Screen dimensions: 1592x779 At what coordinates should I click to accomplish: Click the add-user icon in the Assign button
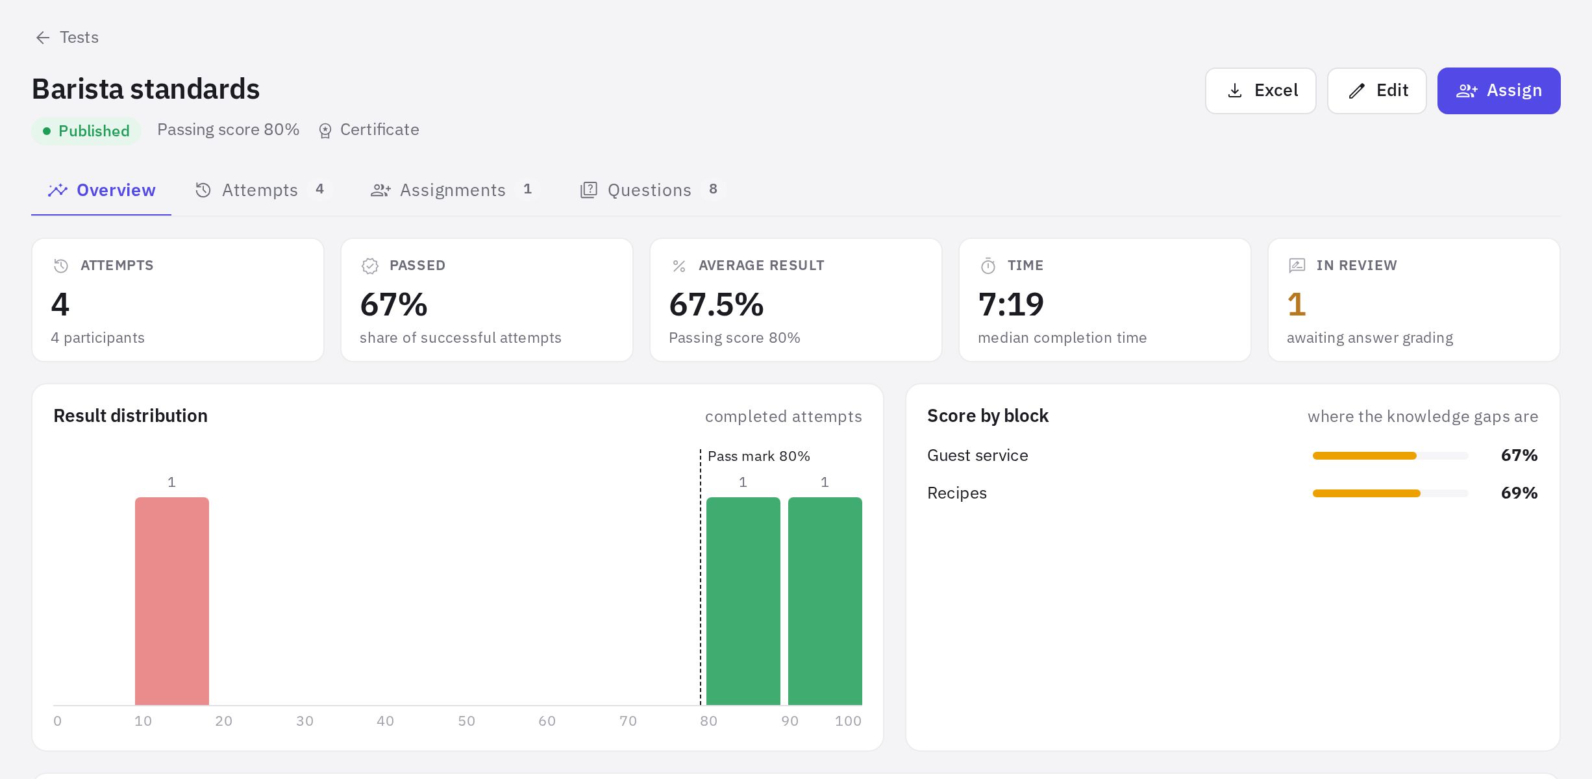[1467, 91]
